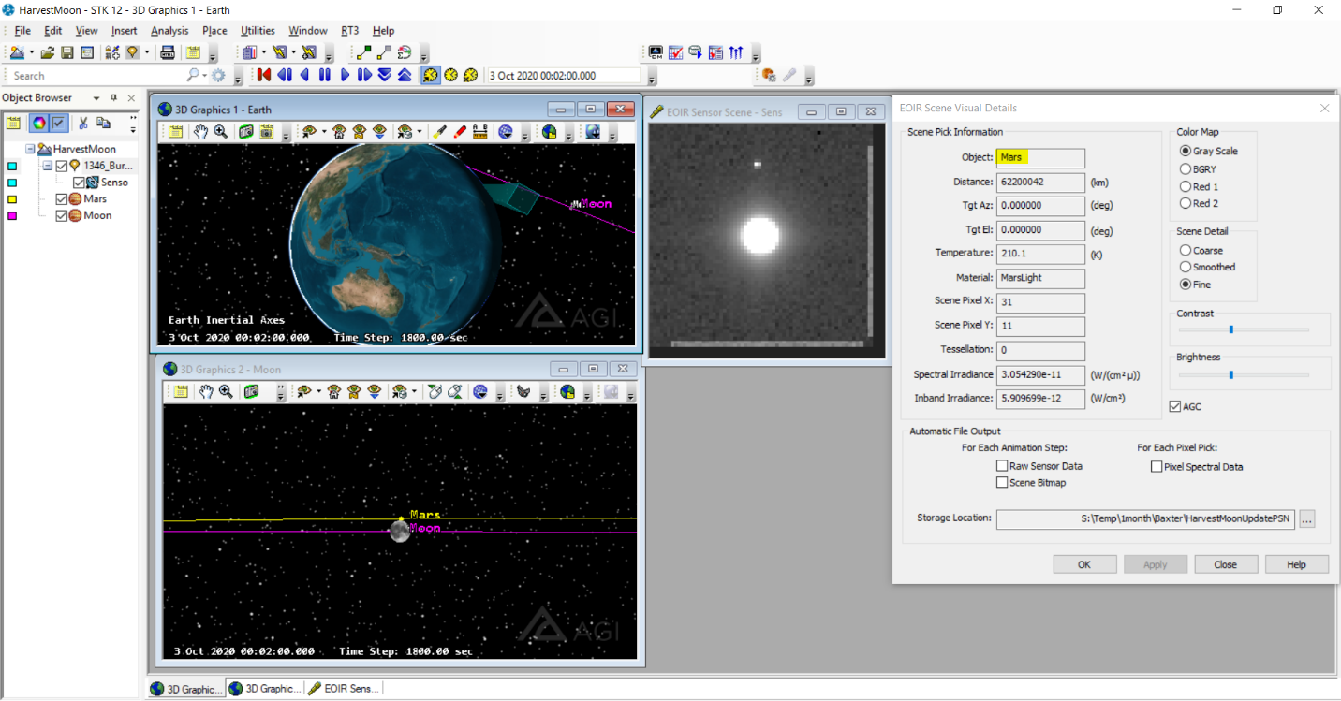Click the zoom magnifier in 3D Graphics 2

click(225, 392)
